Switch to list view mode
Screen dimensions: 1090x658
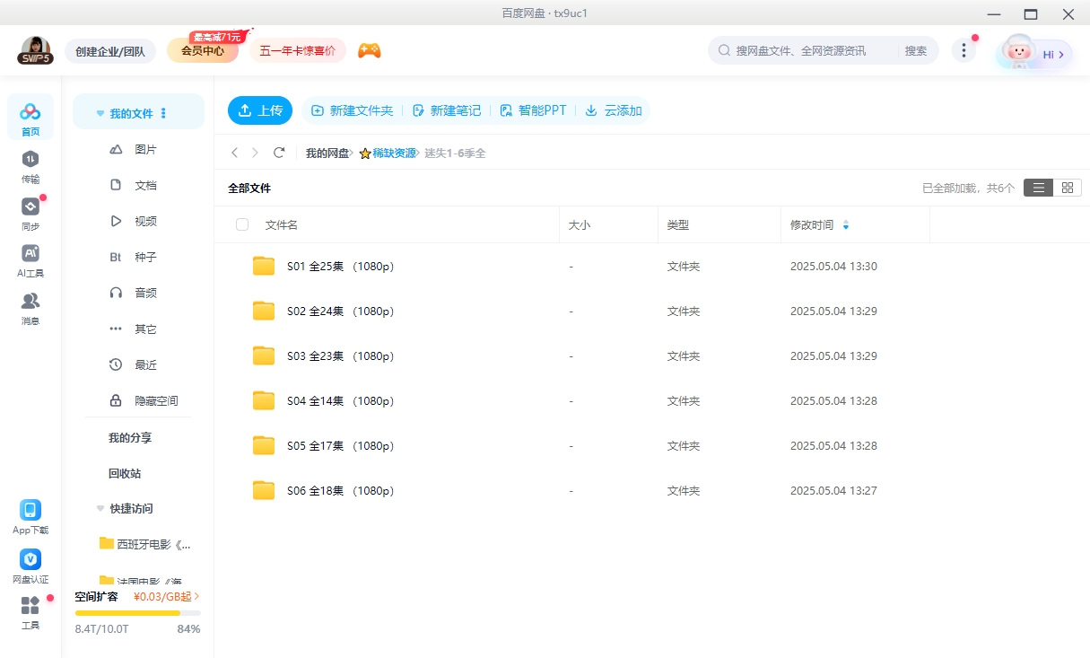click(x=1038, y=188)
